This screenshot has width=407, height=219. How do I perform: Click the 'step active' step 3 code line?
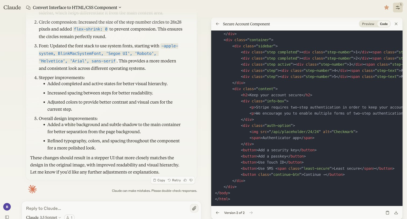click(322, 64)
